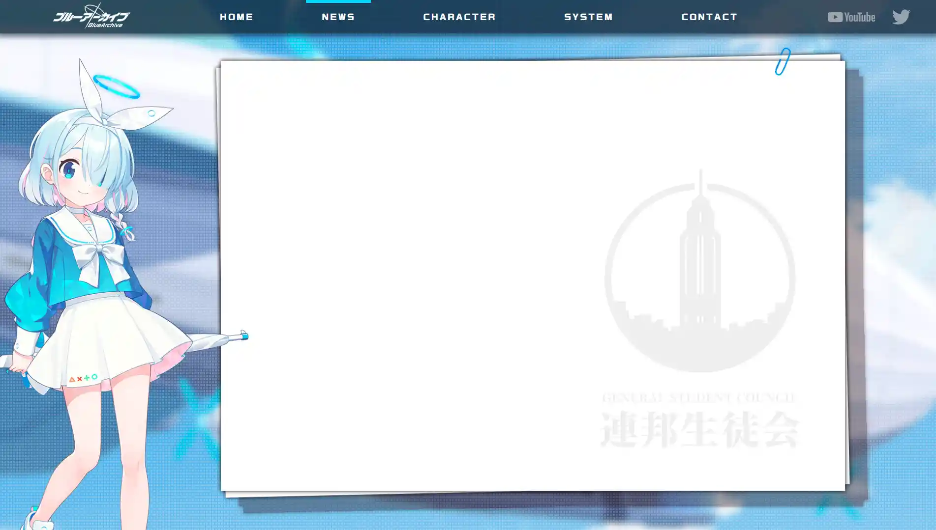Select the NEWS menu item
The width and height of the screenshot is (936, 530).
338,17
